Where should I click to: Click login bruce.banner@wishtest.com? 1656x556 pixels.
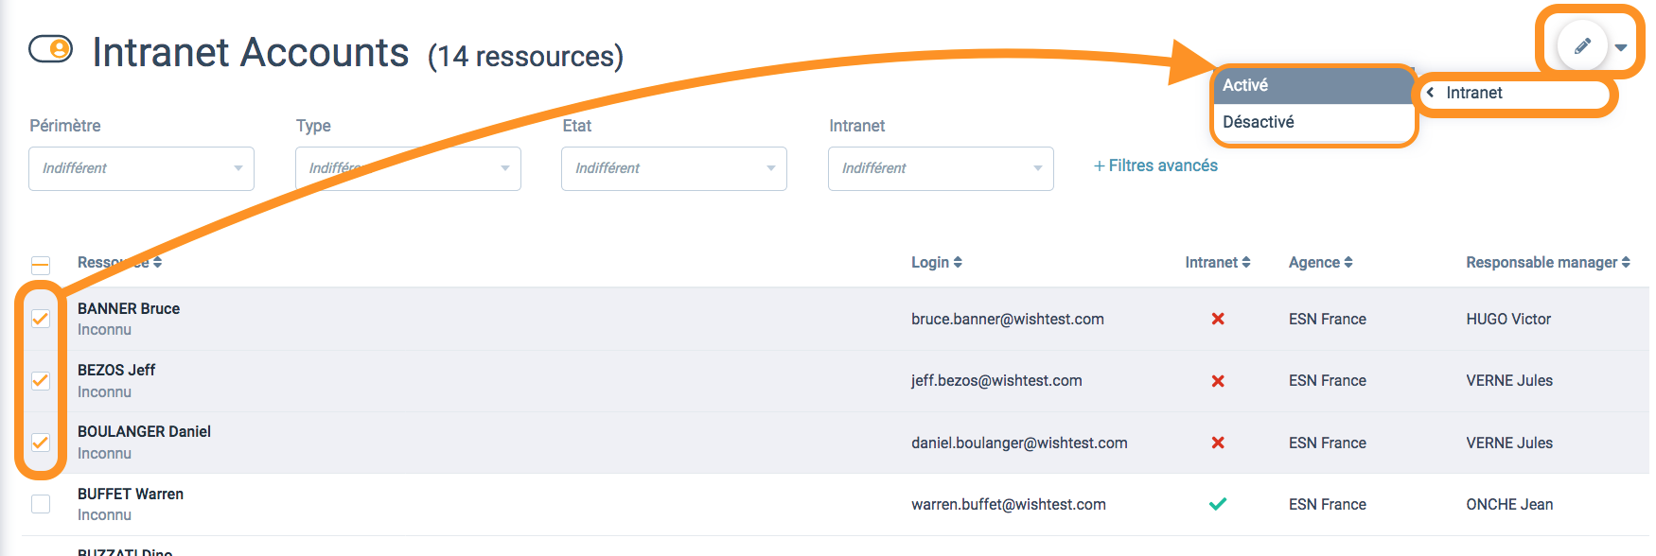[1008, 319]
